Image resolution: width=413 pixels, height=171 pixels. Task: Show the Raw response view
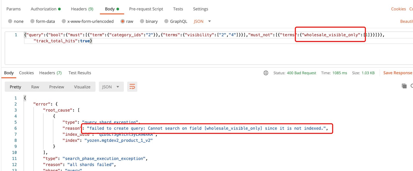point(35,87)
